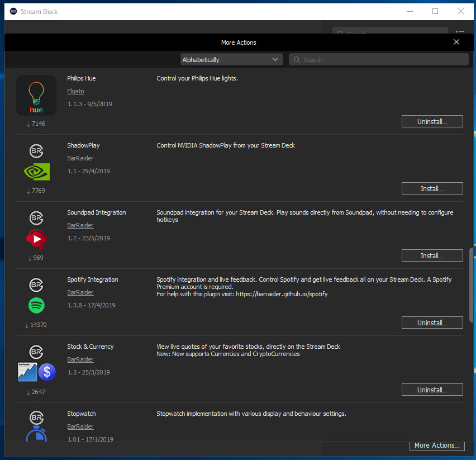
Task: Click the Soundpad version 1.2 - 23/5/2019 text
Action: 89,238
